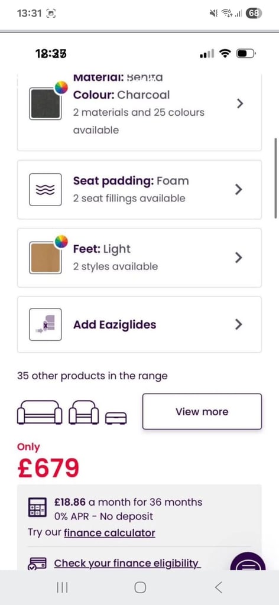The width and height of the screenshot is (279, 605).
Task: Select the armchair icon in range
Action: pos(84,412)
